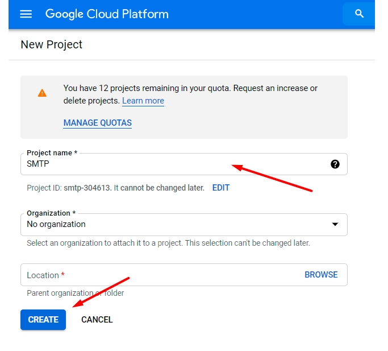Click the 'Parent organization or folder' hint
Viewport: 388px width, 351px height.
pyautogui.click(x=75, y=293)
